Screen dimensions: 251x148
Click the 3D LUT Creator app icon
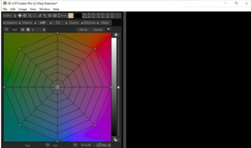5,3
